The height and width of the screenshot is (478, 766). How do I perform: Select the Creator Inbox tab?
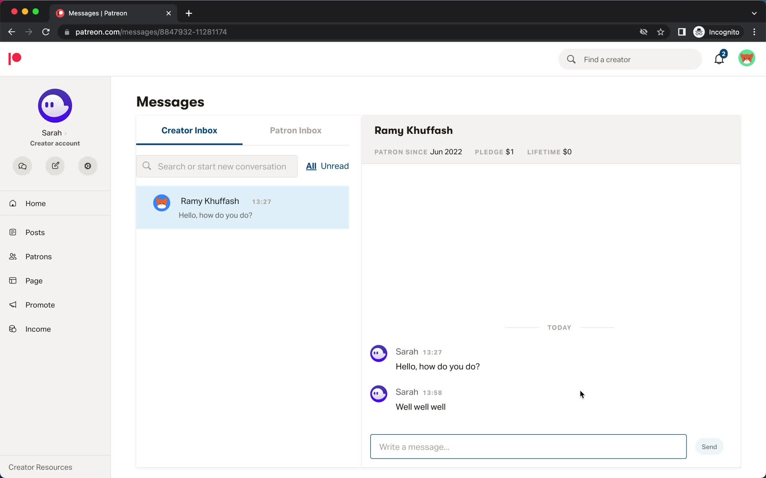pos(189,131)
